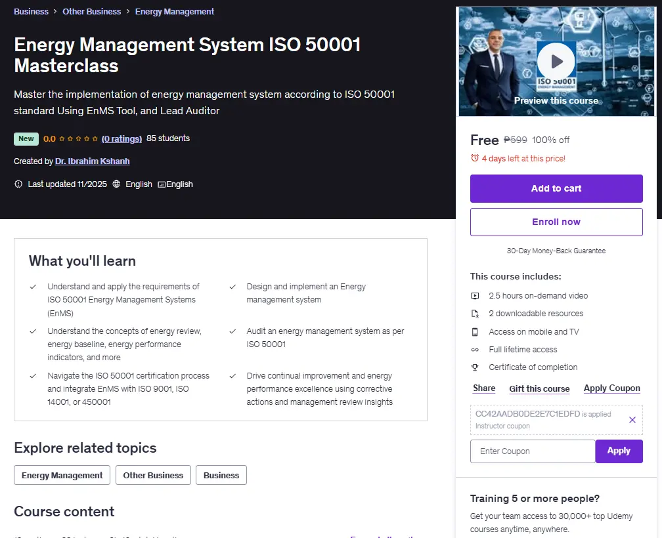Click the purple Apply button

pos(619,451)
